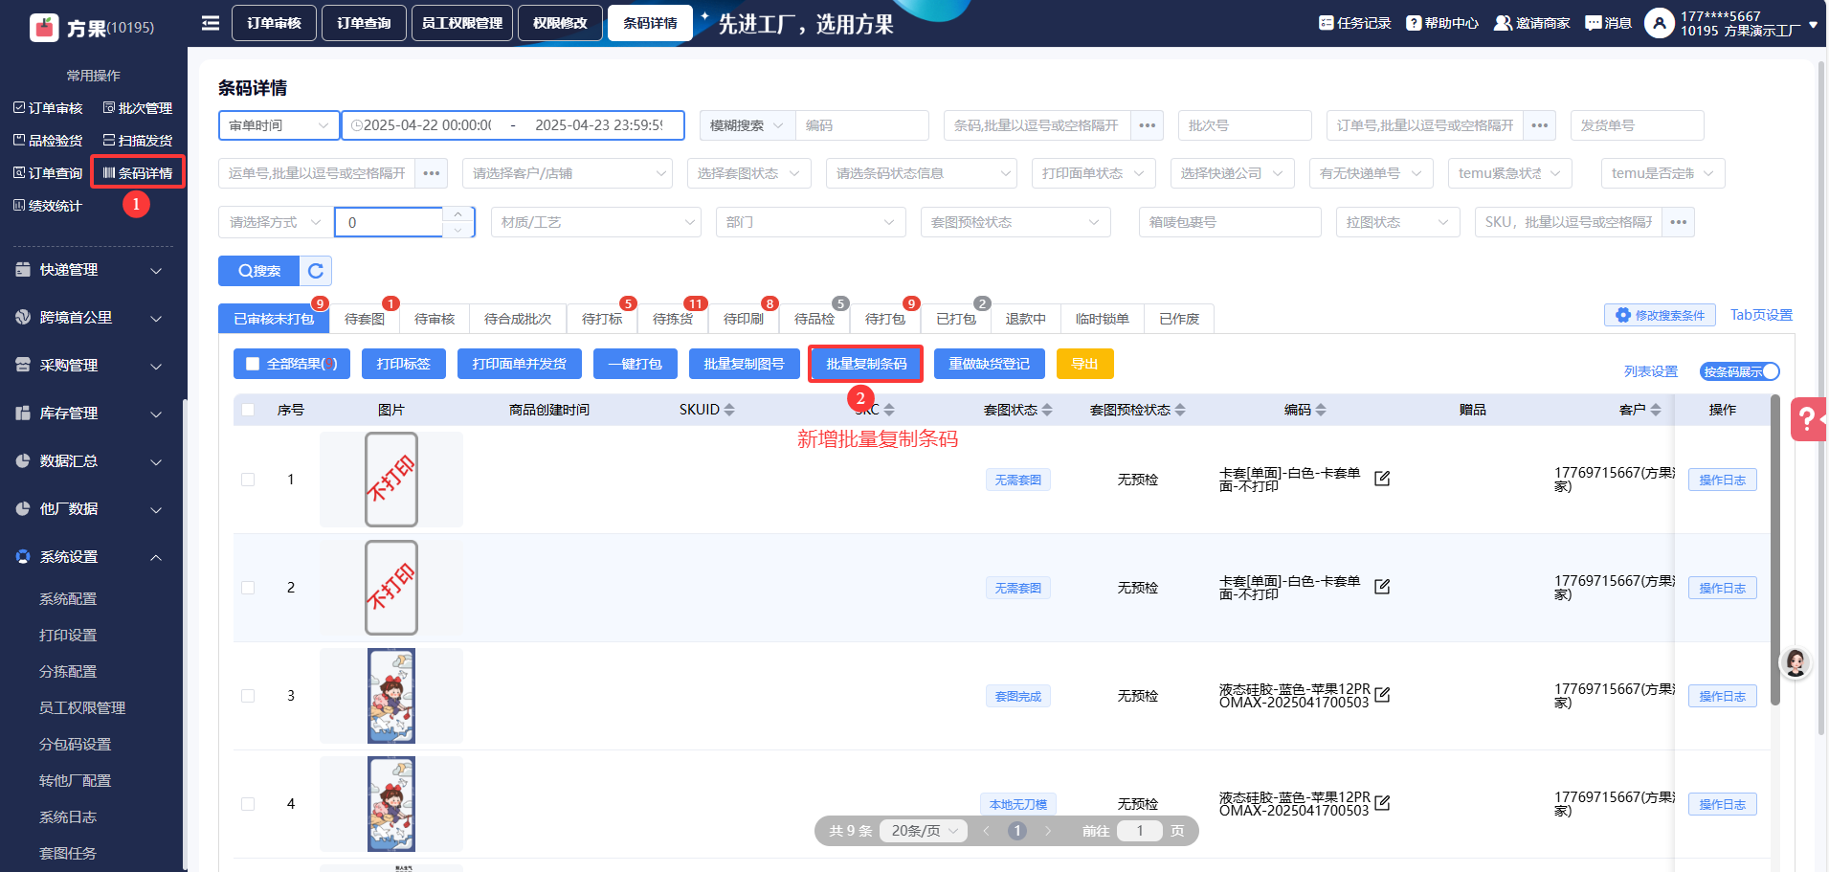
Task: Check the select-all checkbox in table header
Action: tap(249, 410)
